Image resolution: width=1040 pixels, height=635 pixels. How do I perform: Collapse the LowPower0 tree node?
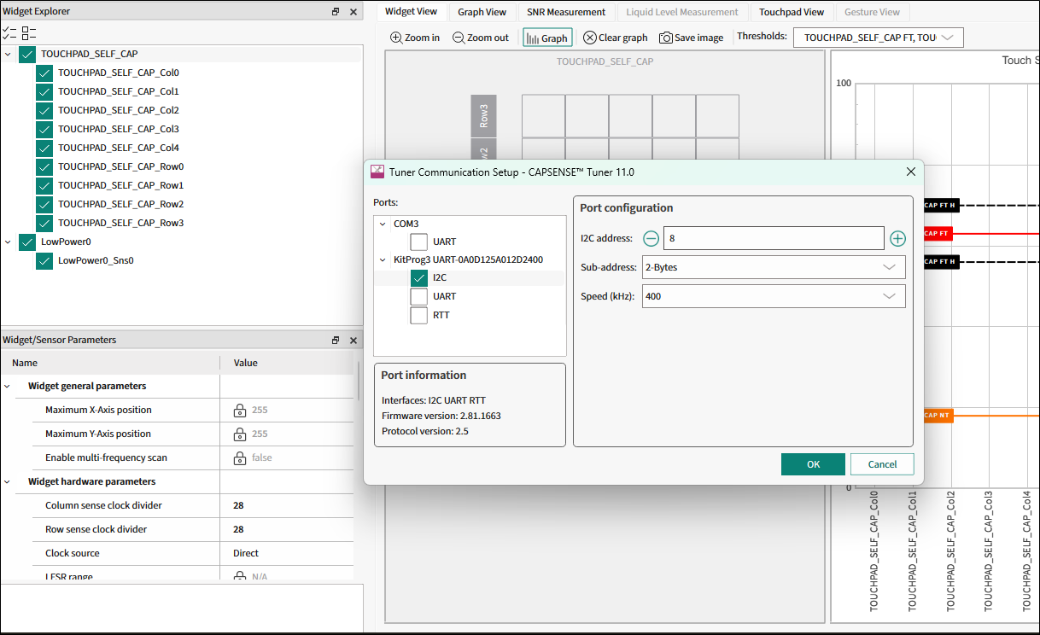point(8,242)
